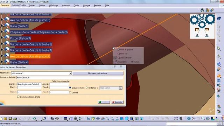Screen dimensions: 224x126
Task: Expand the Chapeau de la bielle.3 node
Action: (1, 31)
